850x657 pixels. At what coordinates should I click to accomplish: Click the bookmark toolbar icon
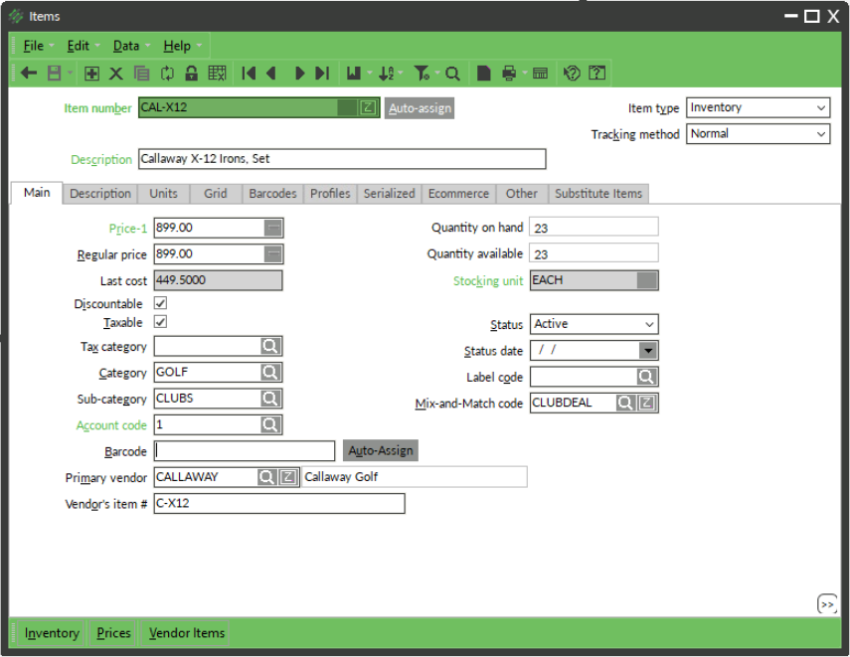coord(354,74)
